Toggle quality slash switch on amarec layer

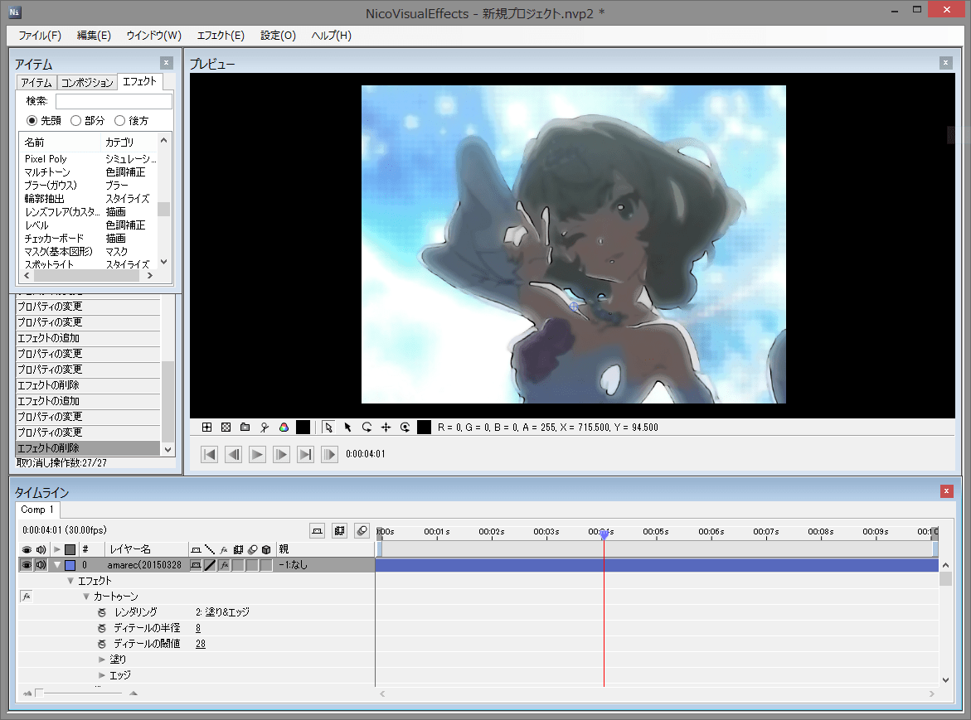(210, 565)
